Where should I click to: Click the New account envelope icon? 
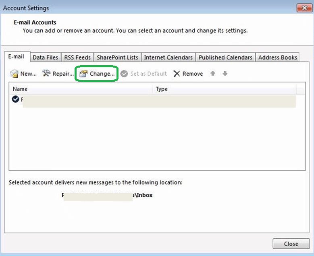pyautogui.click(x=14, y=74)
